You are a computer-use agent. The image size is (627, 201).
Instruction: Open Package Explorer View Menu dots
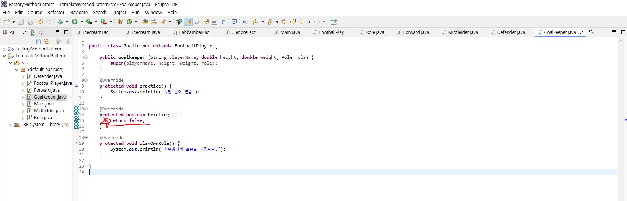click(67, 41)
